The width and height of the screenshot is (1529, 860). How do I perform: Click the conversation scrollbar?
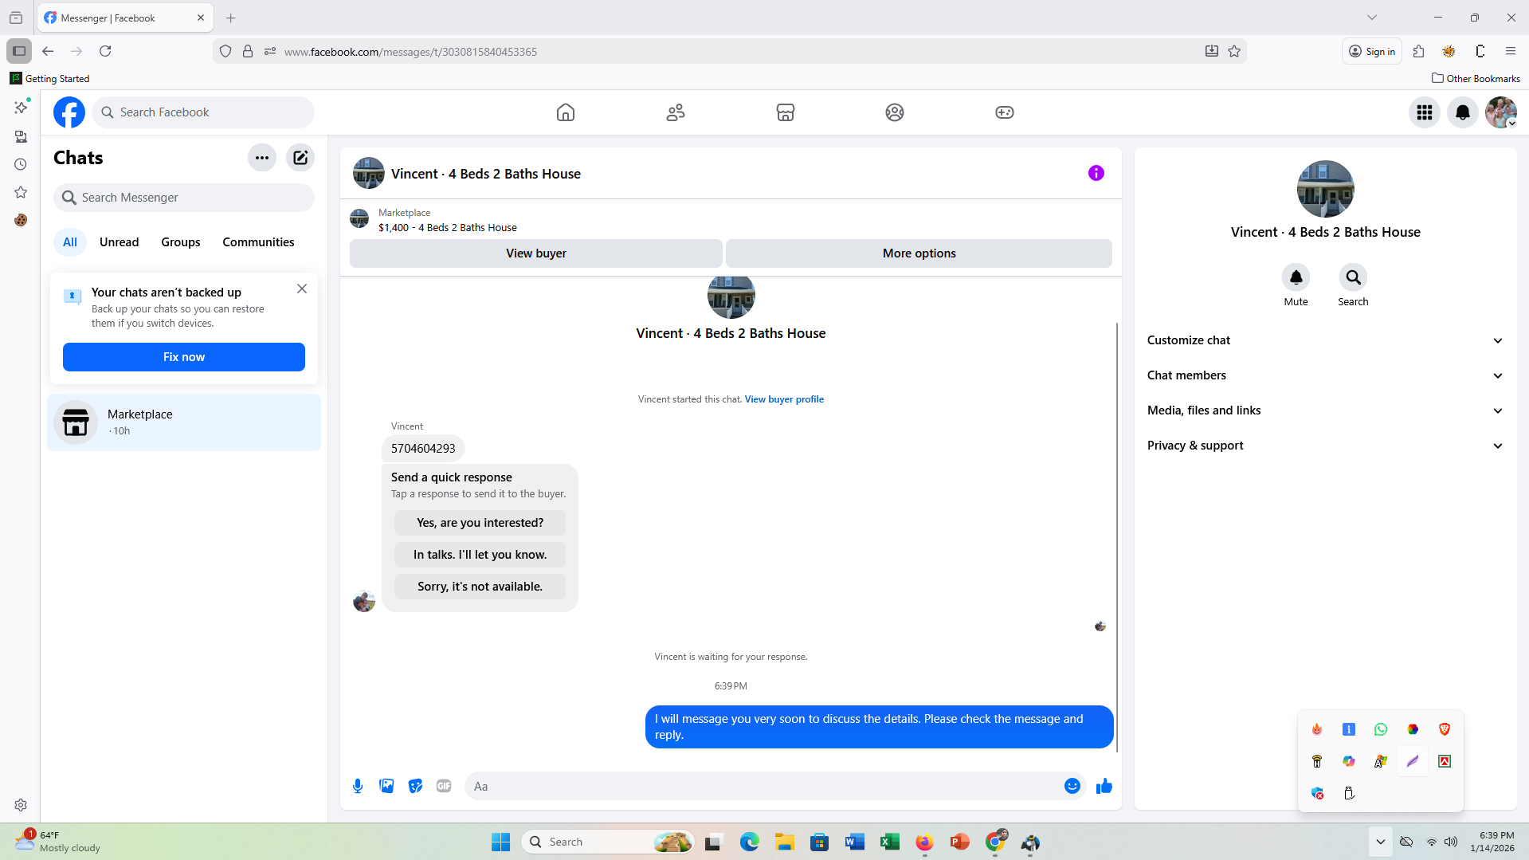click(1117, 538)
